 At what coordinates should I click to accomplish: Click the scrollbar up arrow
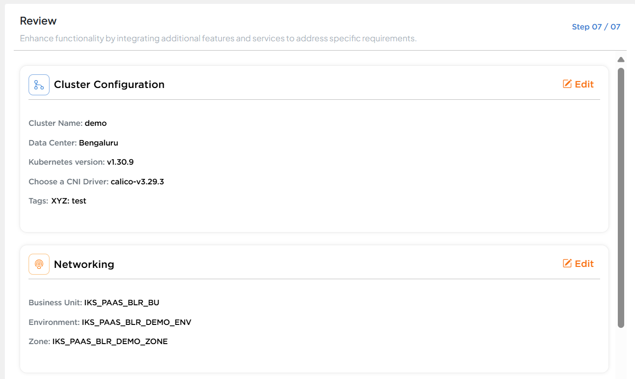[x=621, y=59]
